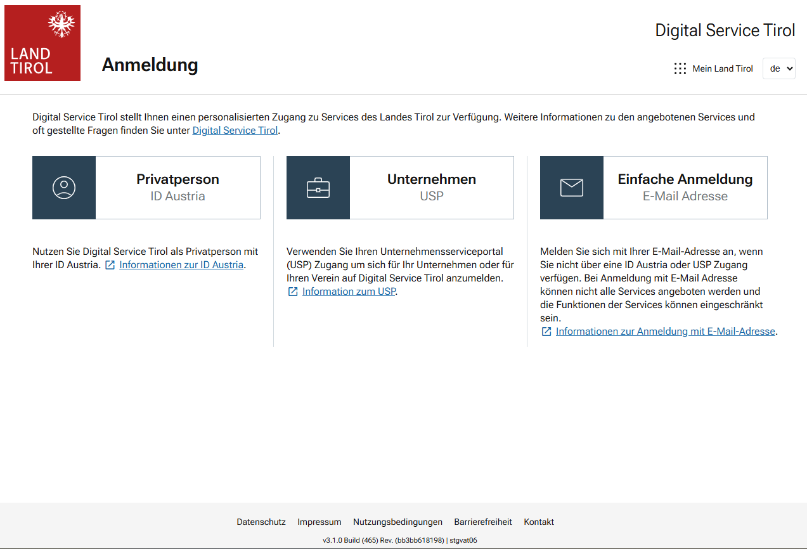Click external link icon beside ID Austria info
The width and height of the screenshot is (807, 549).
click(x=110, y=265)
